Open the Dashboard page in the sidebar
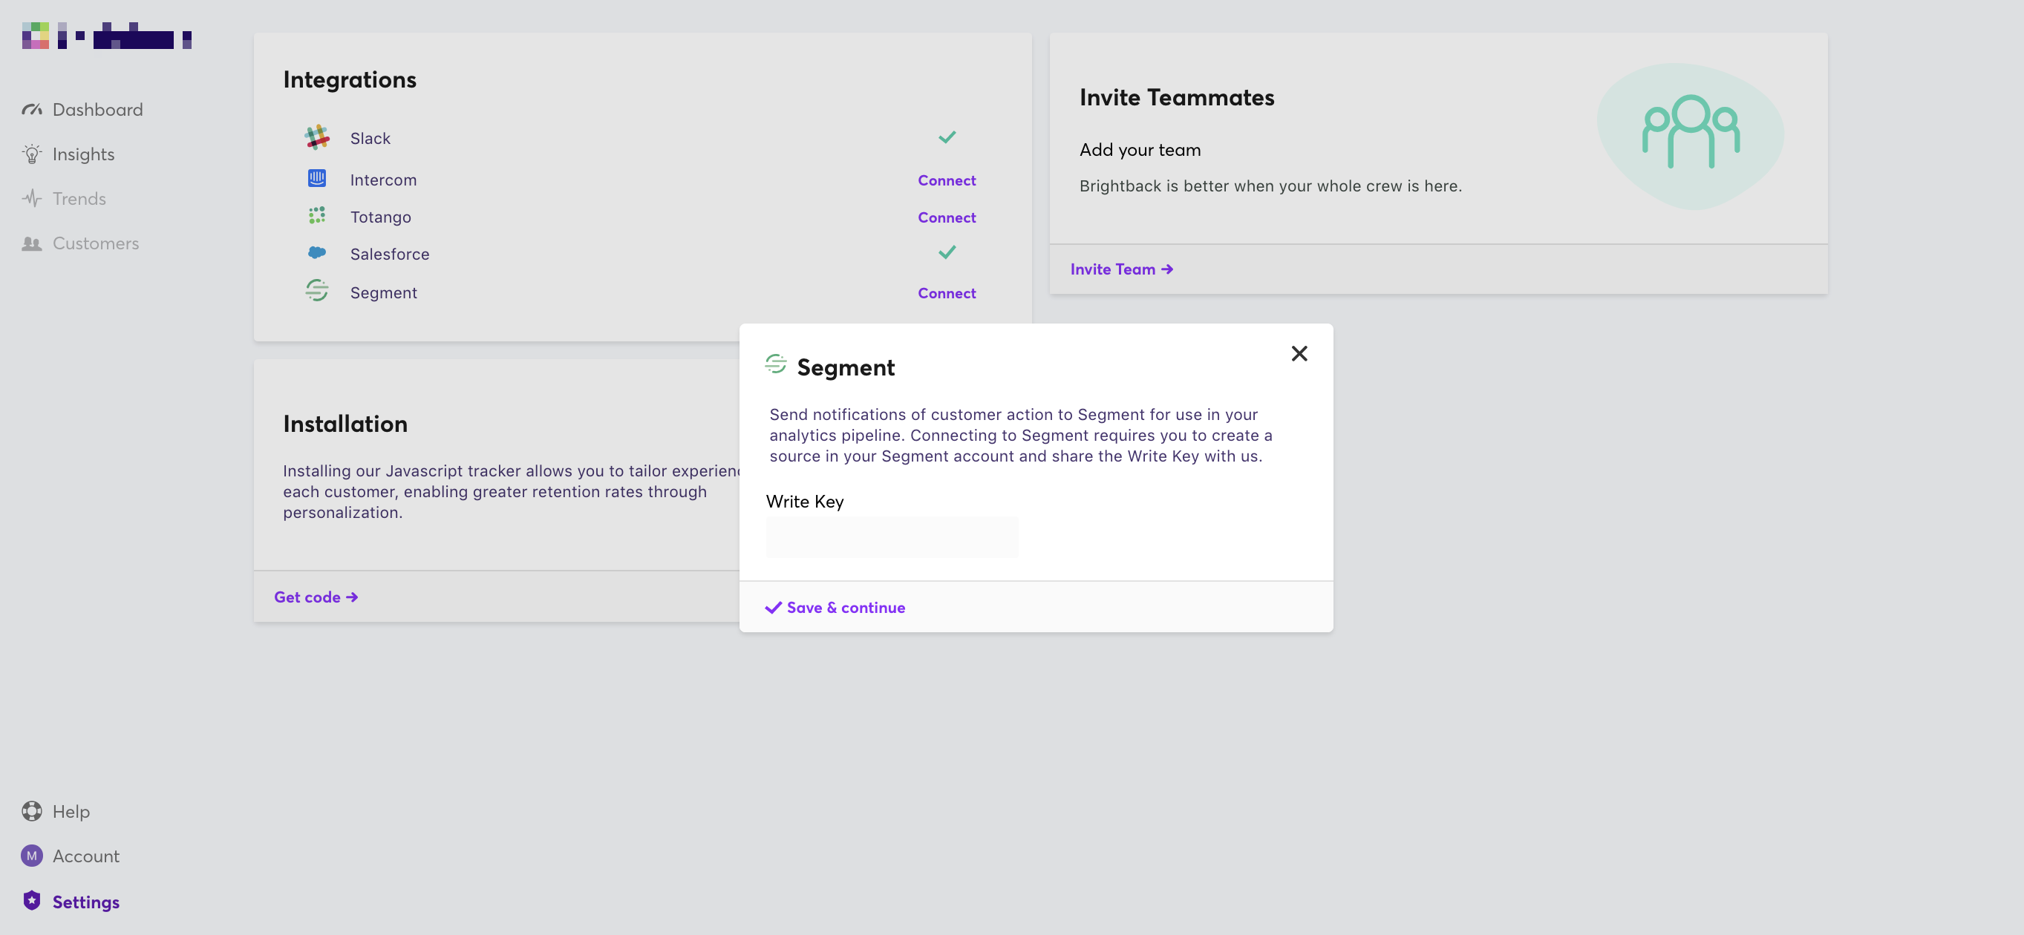The image size is (2024, 935). point(97,110)
